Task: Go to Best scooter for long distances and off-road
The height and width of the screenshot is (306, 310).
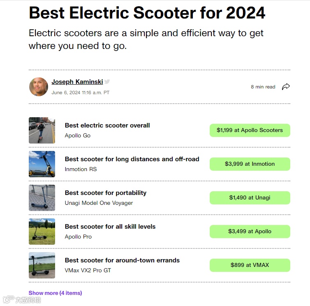Action: pyautogui.click(x=132, y=159)
